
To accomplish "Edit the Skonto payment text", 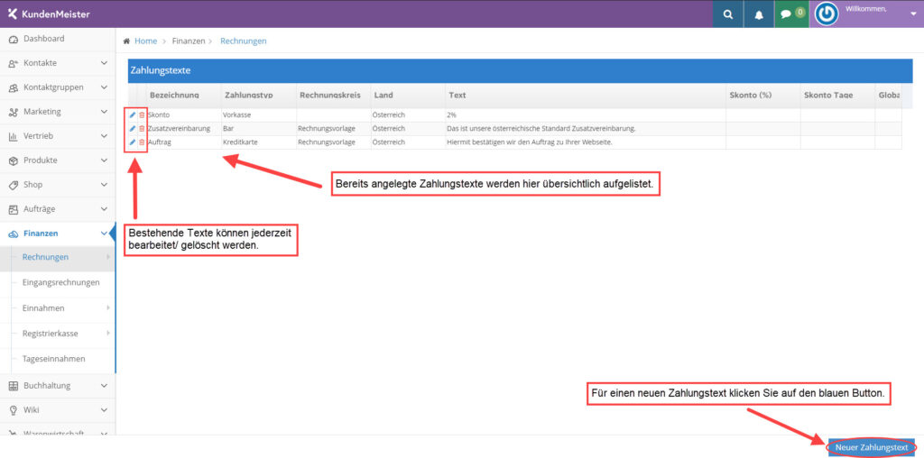I will tap(133, 114).
